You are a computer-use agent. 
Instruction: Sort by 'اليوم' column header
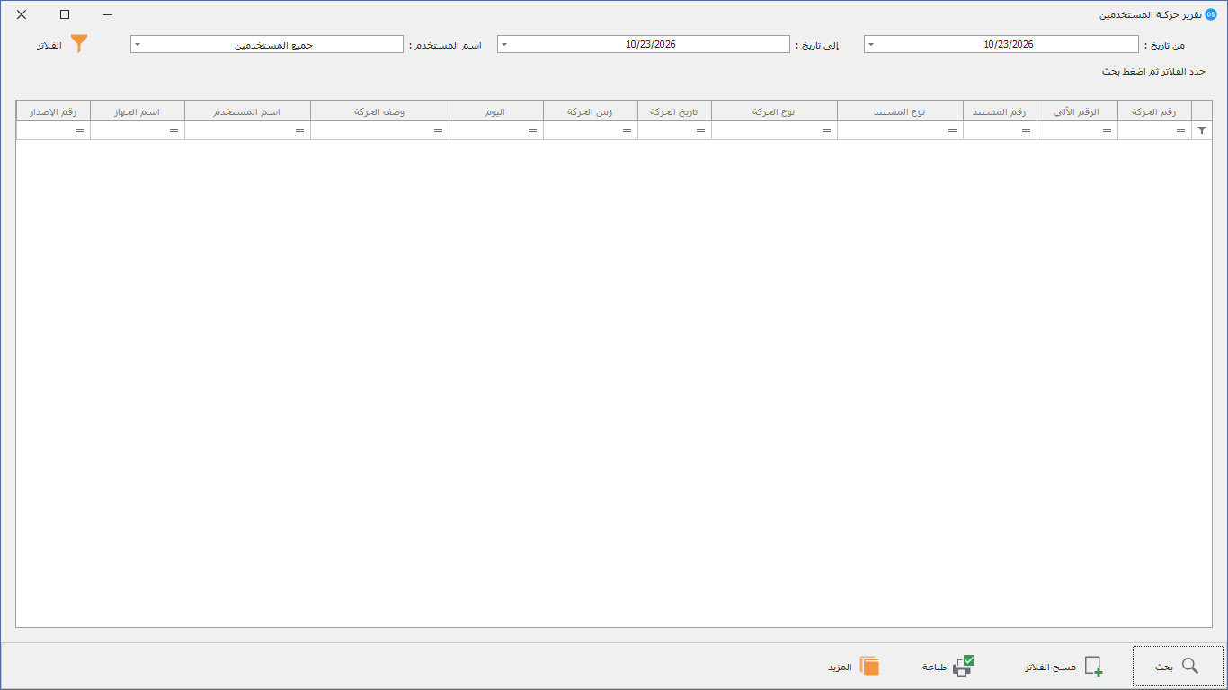(496, 111)
